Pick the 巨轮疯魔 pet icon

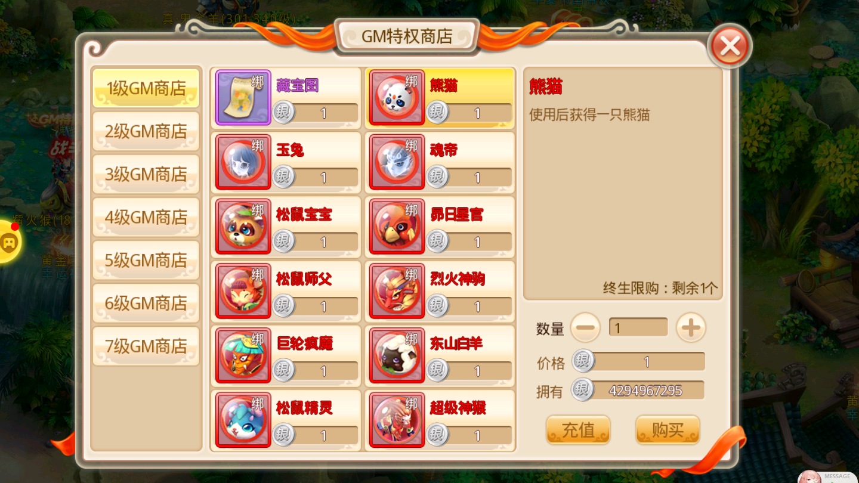243,355
